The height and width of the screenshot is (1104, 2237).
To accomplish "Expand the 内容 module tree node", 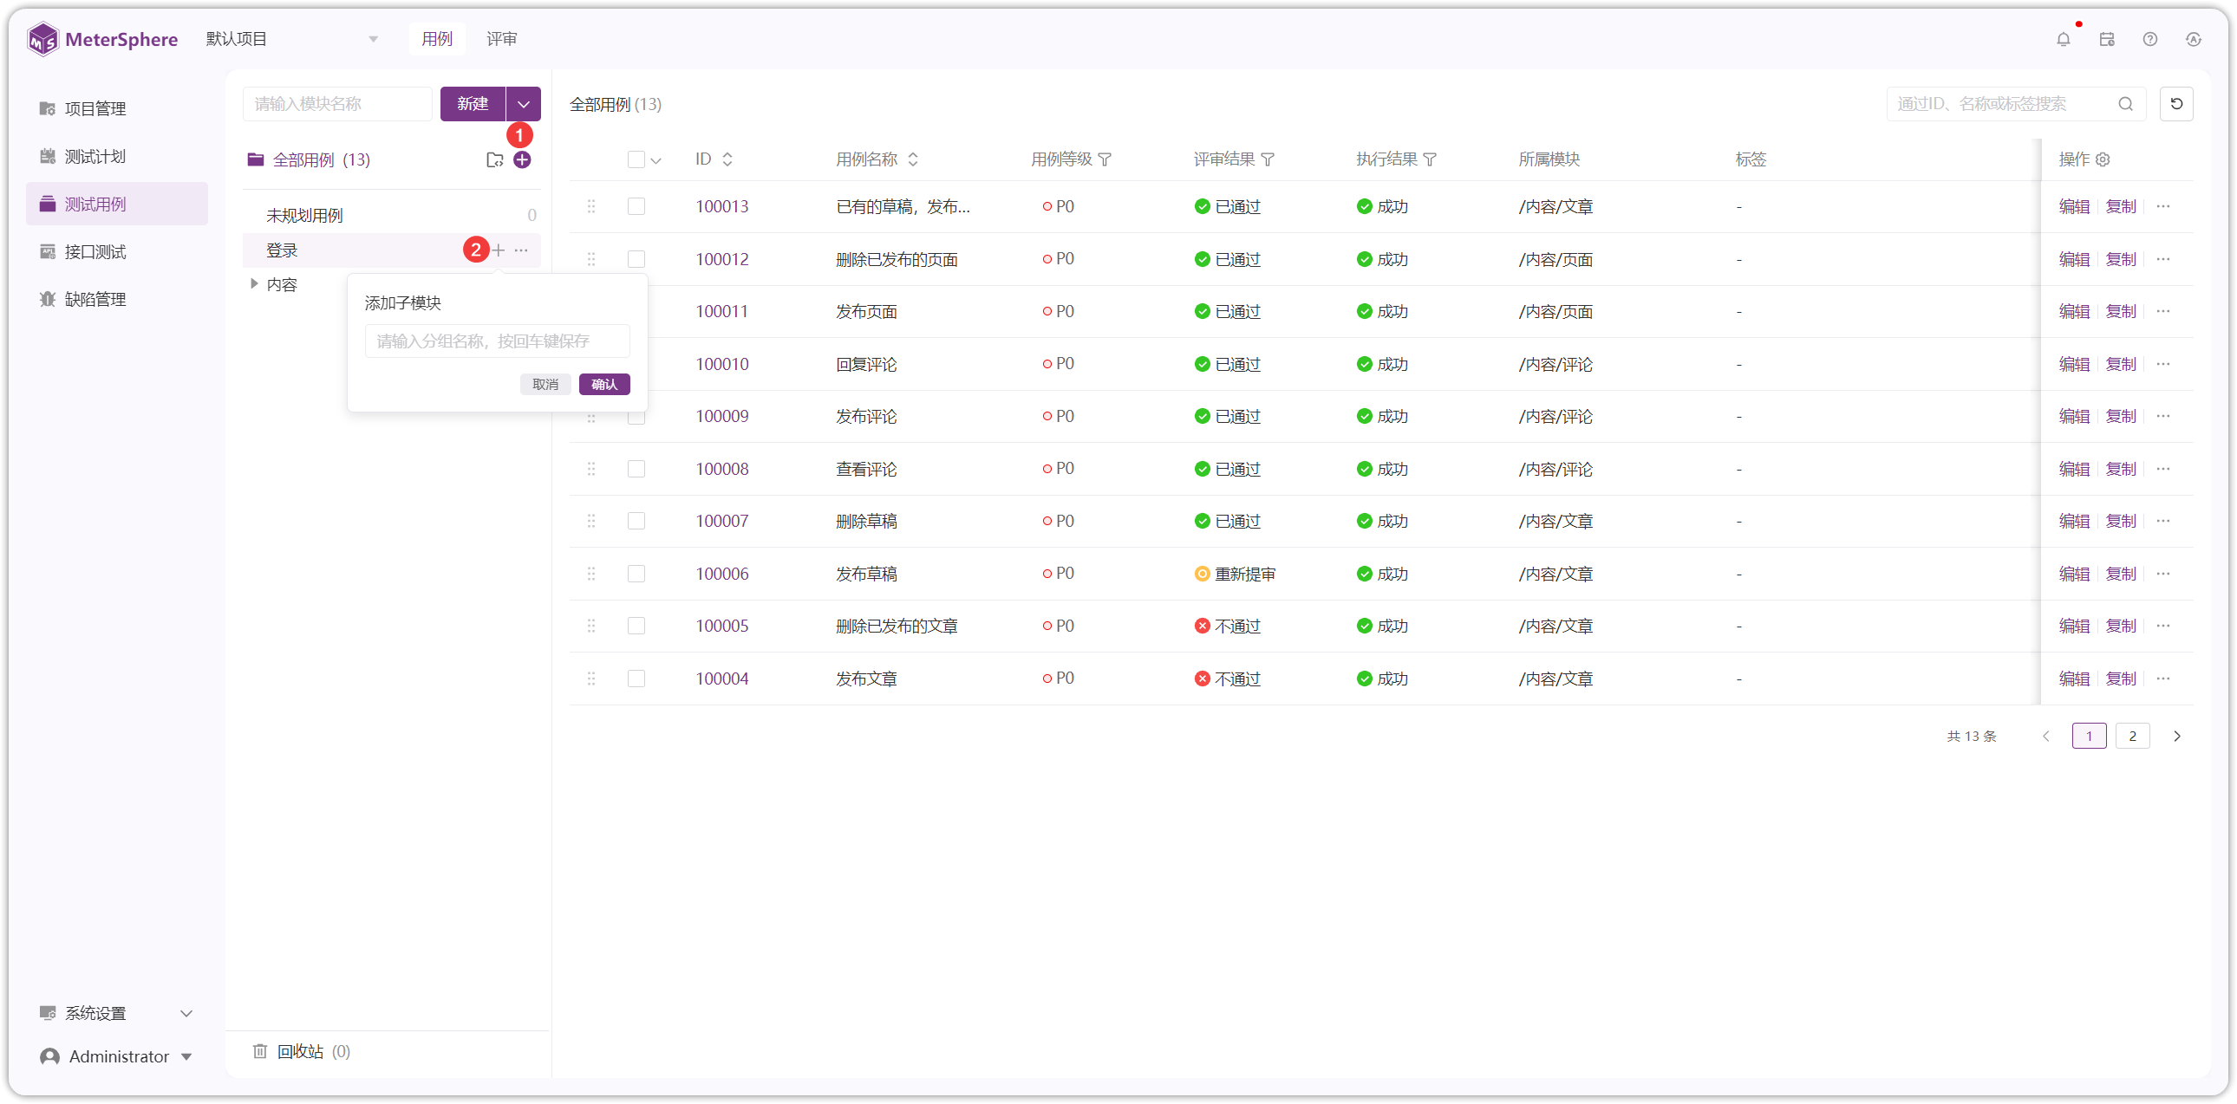I will (x=253, y=284).
